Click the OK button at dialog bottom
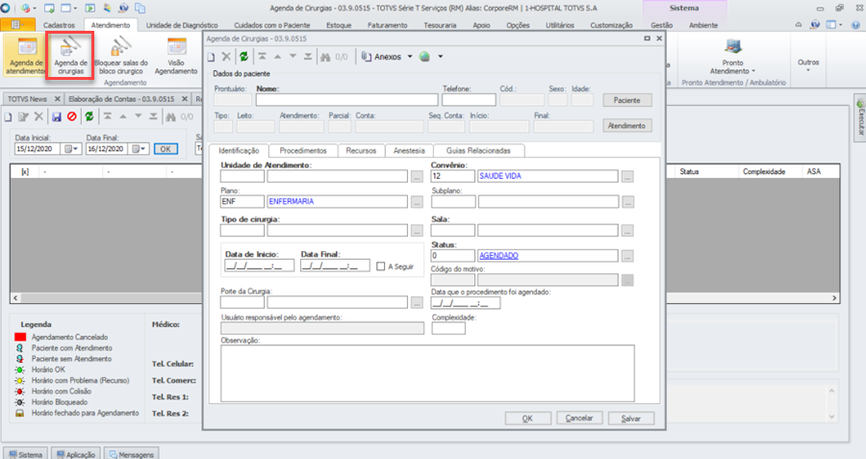866x459 pixels. point(527,419)
